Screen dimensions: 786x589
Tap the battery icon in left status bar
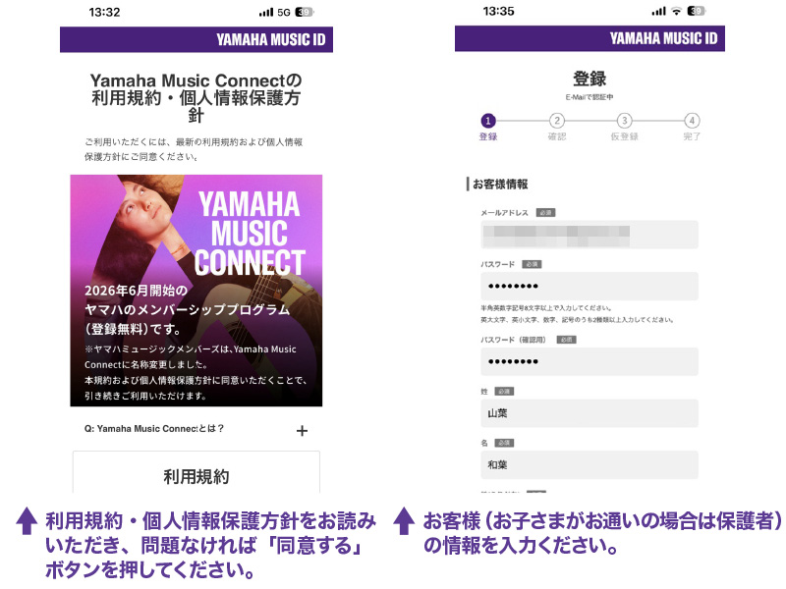(x=305, y=13)
